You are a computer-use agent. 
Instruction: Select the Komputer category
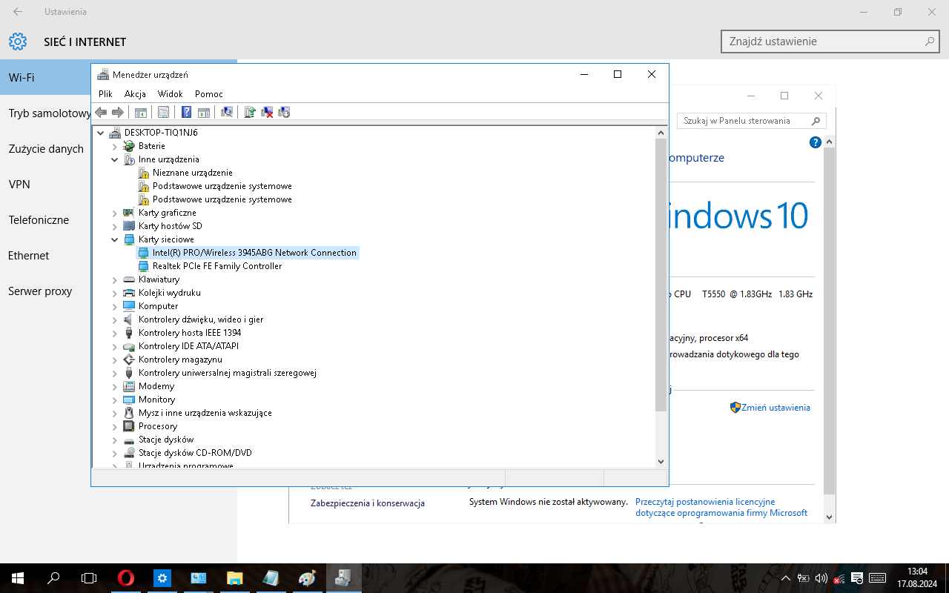158,306
